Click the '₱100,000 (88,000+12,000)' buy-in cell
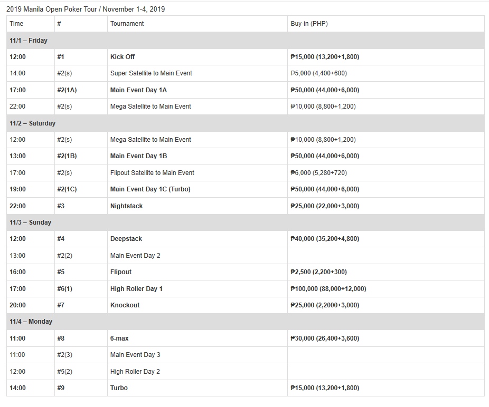This screenshot has height=407, width=489. (386, 289)
